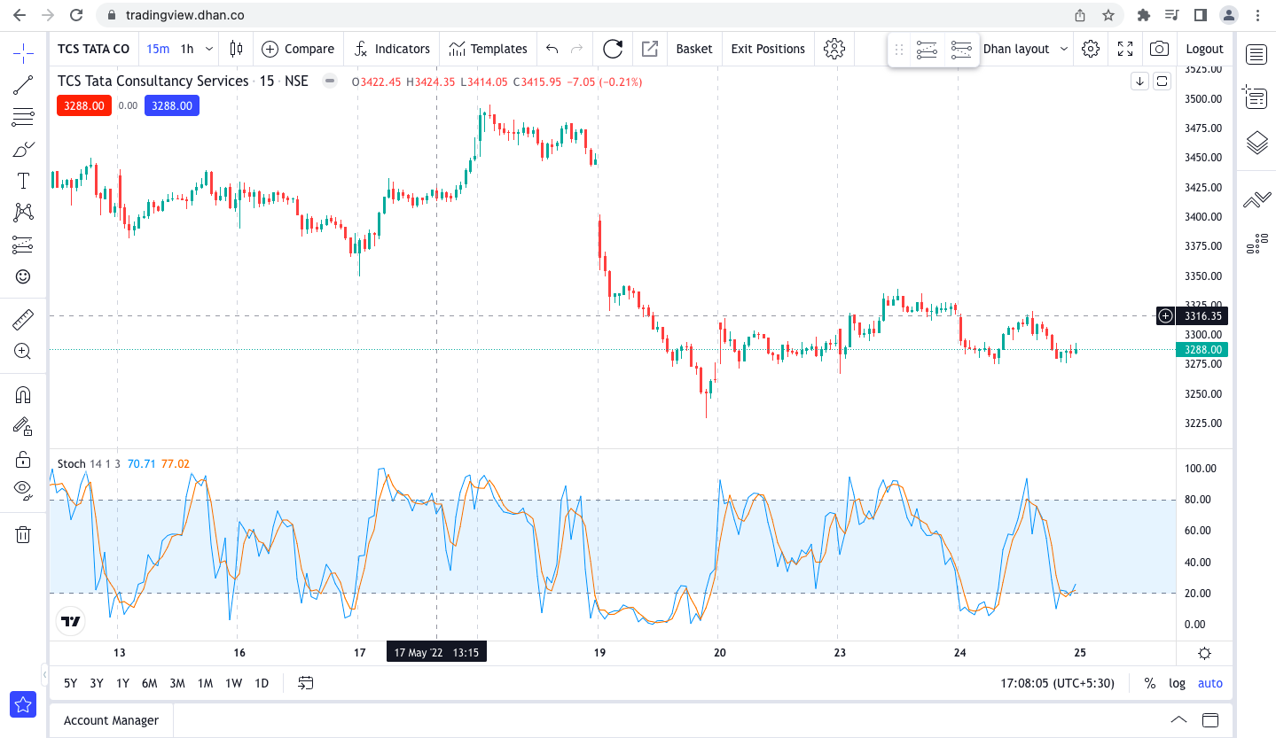Remove drawings with trash icon
The height and width of the screenshot is (738, 1276).
coord(23,533)
